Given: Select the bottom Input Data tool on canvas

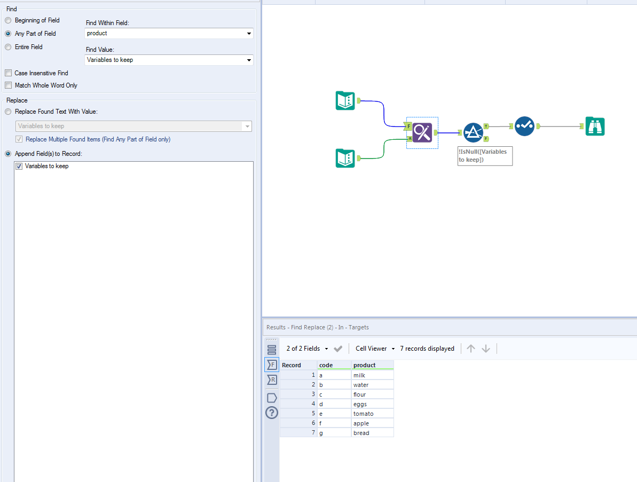Looking at the screenshot, I should pyautogui.click(x=345, y=159).
